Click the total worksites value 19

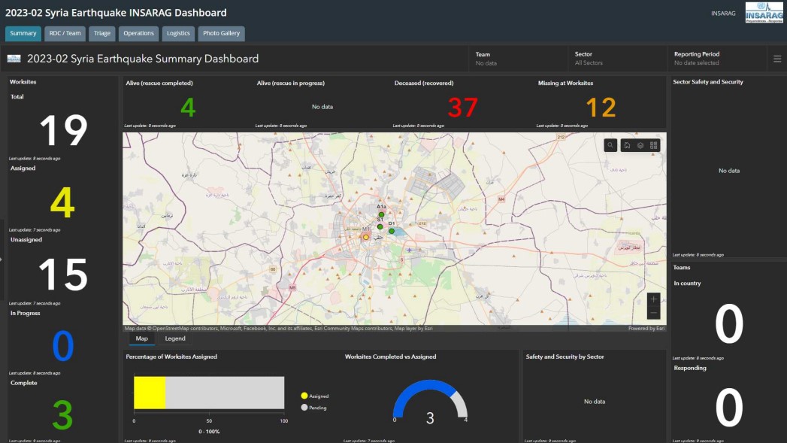pyautogui.click(x=63, y=131)
